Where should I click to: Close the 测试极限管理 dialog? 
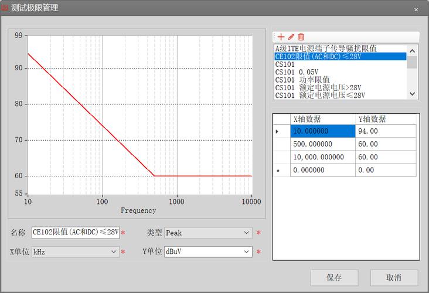pyautogui.click(x=416, y=9)
